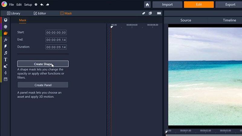The image size is (242, 136).
Task: Click the 00:00:04.00 mark on mask ruler
Action: 132,25
